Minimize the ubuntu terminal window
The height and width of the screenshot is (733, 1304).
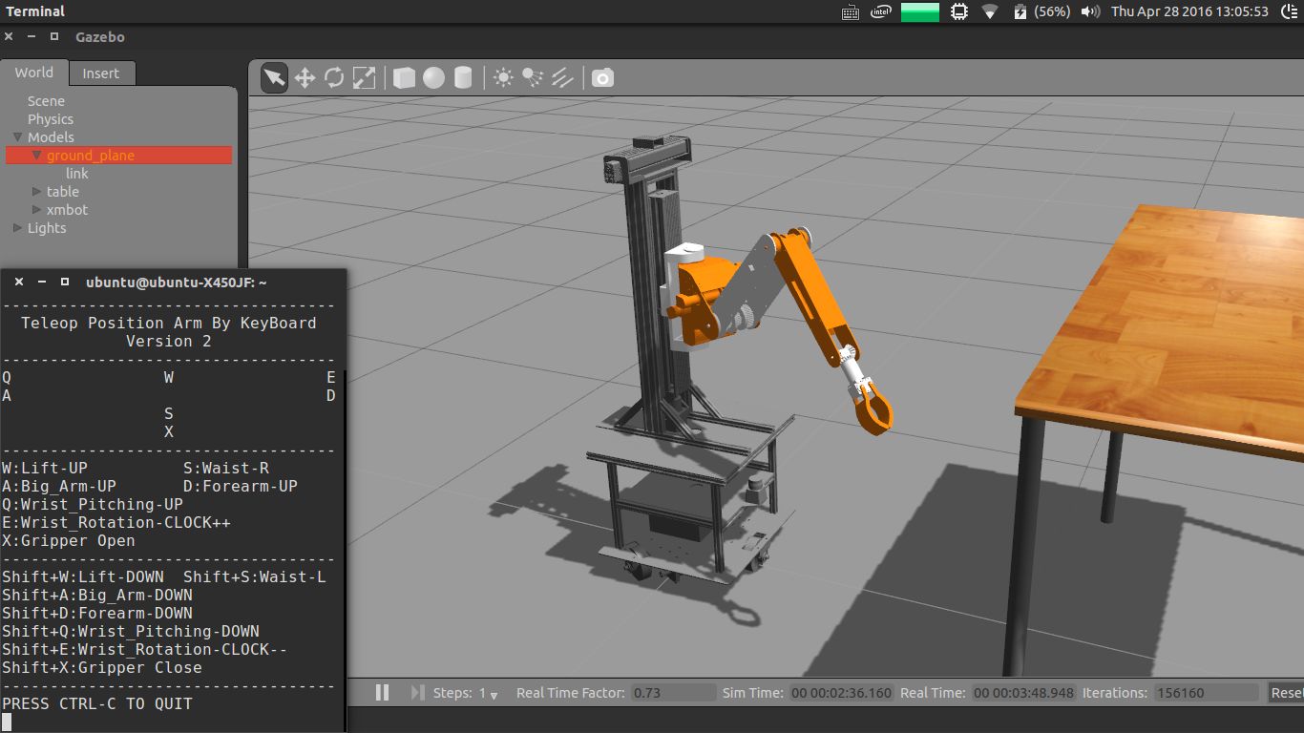(42, 282)
